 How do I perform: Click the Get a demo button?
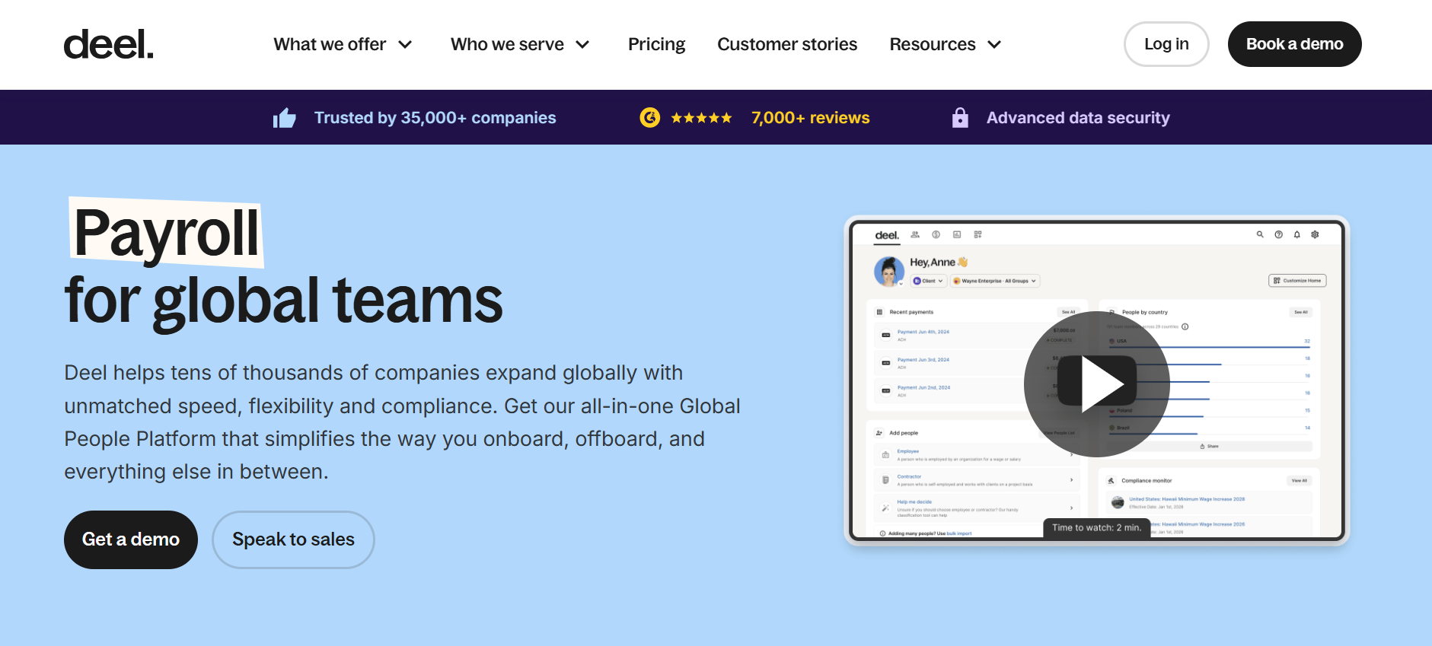(131, 539)
